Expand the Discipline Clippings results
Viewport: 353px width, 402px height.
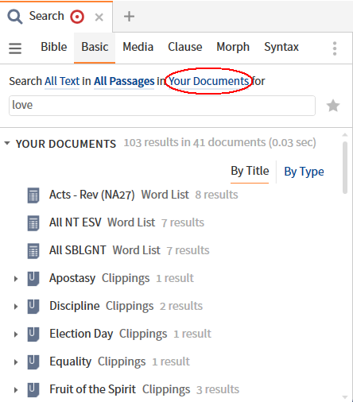point(16,307)
